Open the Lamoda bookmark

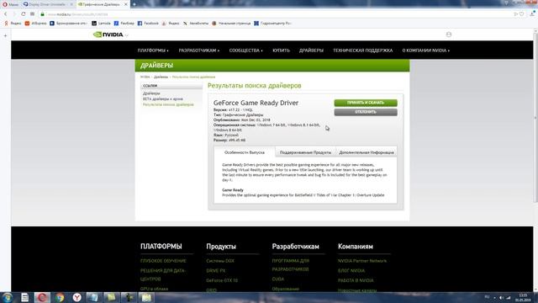pyautogui.click(x=101, y=24)
